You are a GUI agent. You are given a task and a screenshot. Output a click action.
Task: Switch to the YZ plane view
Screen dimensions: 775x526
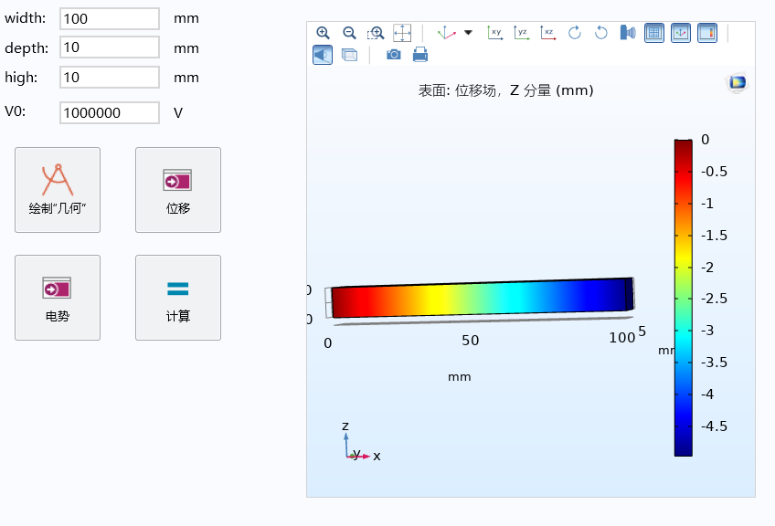click(521, 33)
